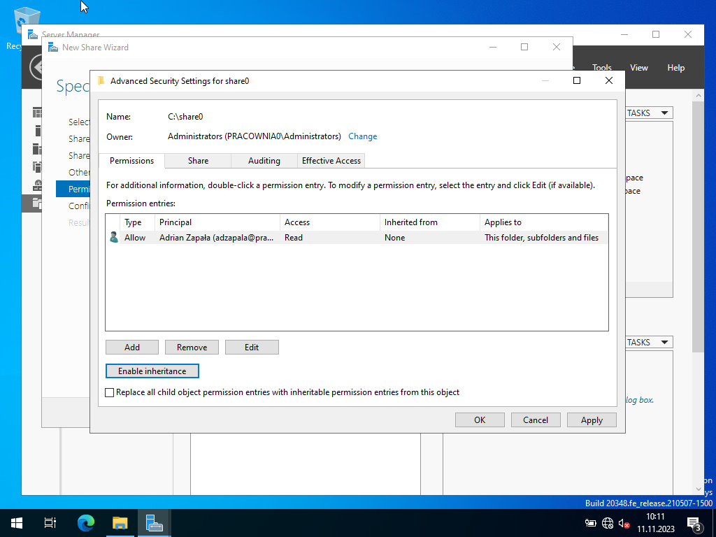Open the Effective Access tab
716x537 pixels.
click(331, 161)
